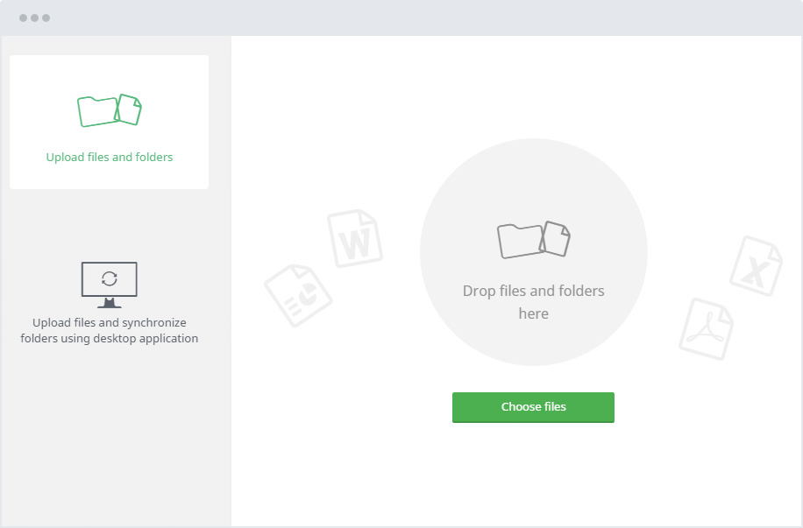Click the gray folder icon in drop zone

coord(519,241)
